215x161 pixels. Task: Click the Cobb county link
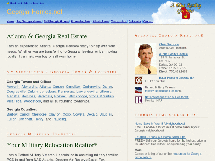click(x=67, y=114)
